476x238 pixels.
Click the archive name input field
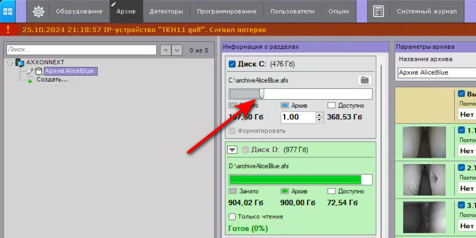(434, 73)
